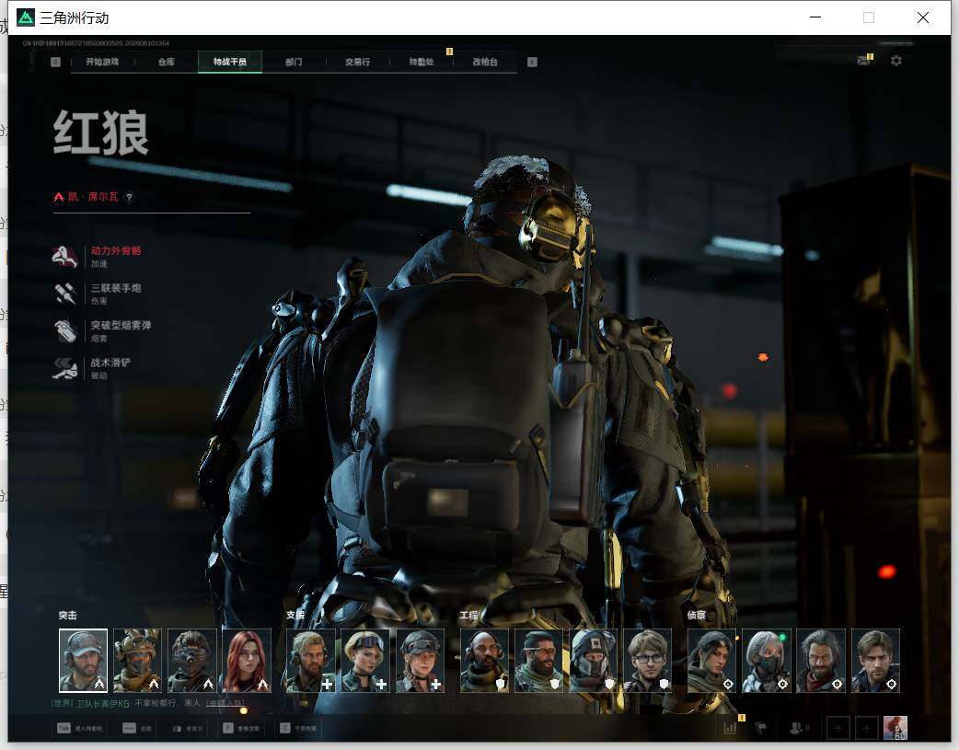Click the 动力外骨骼 skill name
This screenshot has height=750, width=959.
116,251
